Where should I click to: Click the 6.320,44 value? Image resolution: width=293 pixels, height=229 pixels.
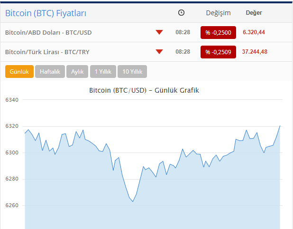tap(254, 32)
